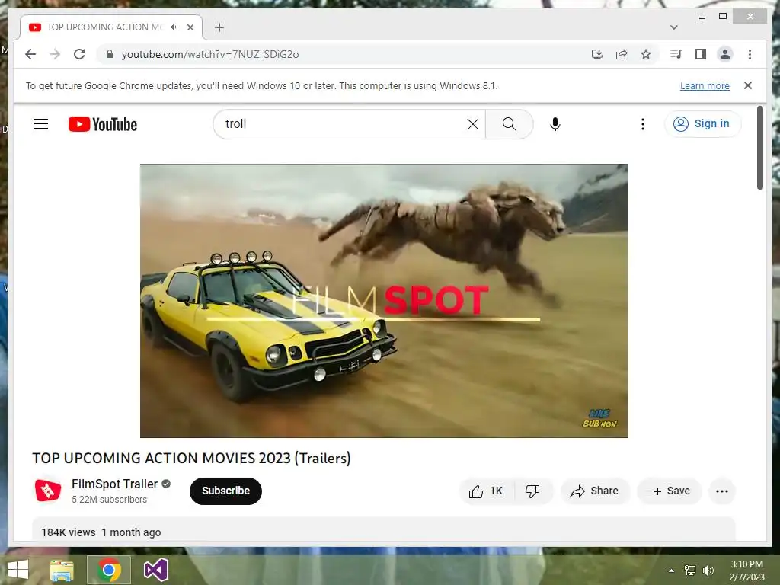Click the address bar URL
The width and height of the screenshot is (780, 585).
[x=210, y=54]
